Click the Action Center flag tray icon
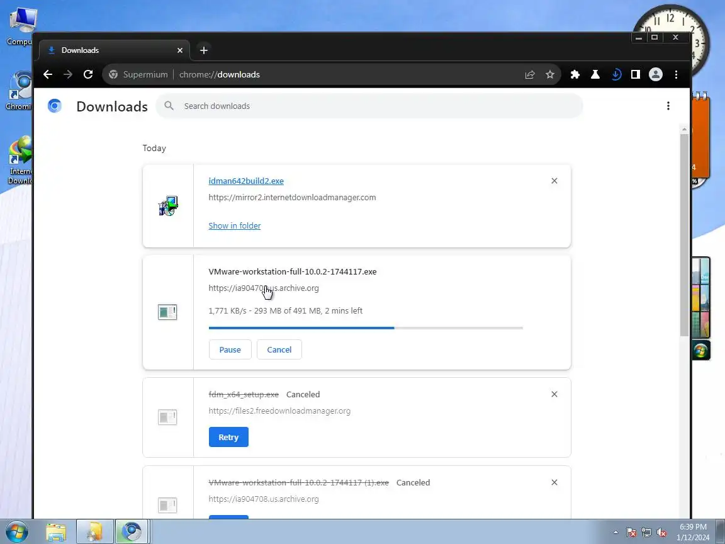This screenshot has height=544, width=725. (x=631, y=533)
